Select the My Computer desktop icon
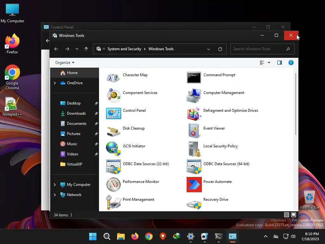Viewport: 325px width, 244px height. 12,13
